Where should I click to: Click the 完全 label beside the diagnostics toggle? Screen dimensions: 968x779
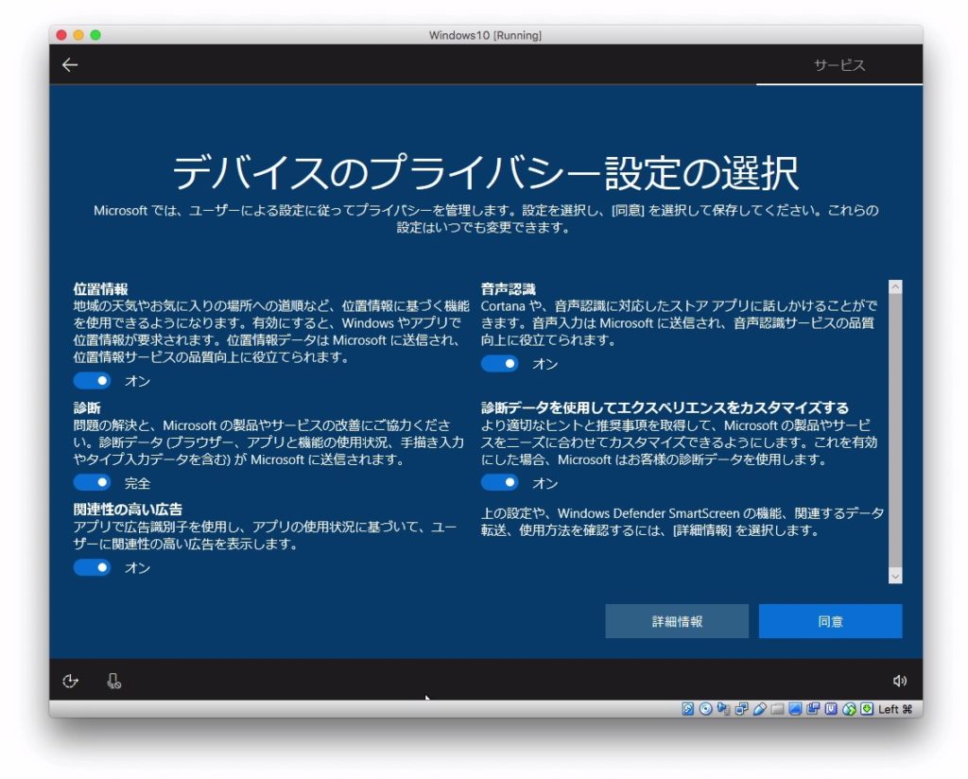(x=138, y=483)
